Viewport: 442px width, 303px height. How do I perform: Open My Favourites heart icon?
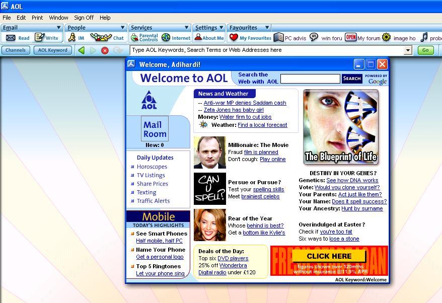pyautogui.click(x=234, y=37)
